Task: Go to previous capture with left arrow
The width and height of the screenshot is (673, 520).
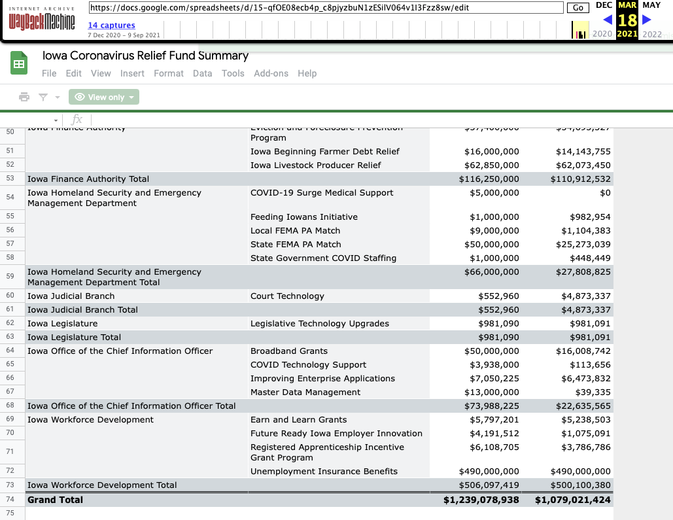Action: pyautogui.click(x=608, y=20)
